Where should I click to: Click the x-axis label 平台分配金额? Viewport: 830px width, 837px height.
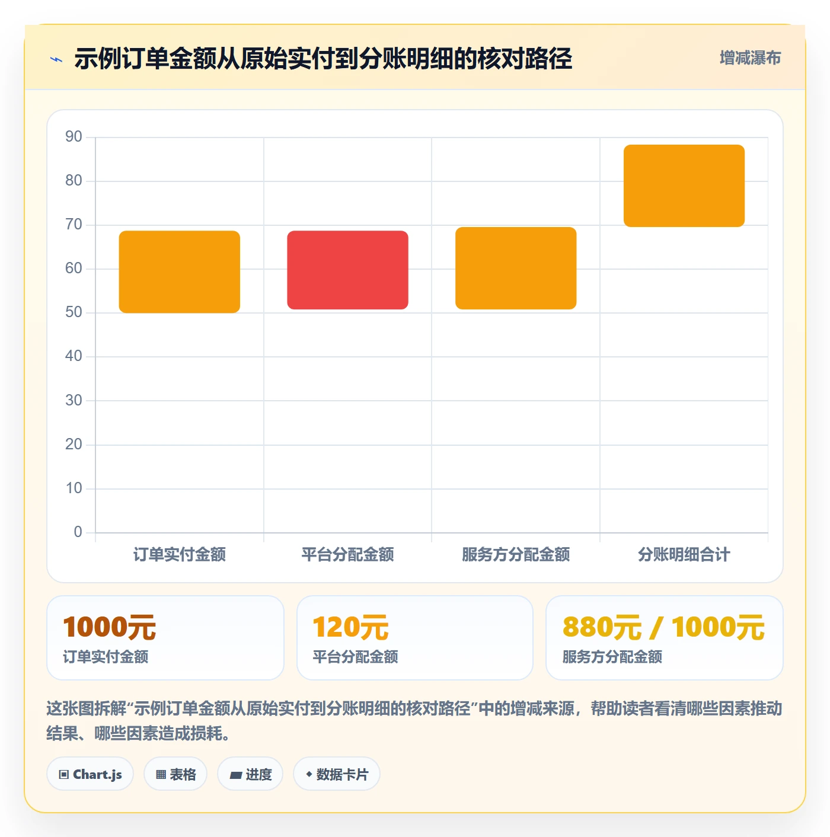348,555
